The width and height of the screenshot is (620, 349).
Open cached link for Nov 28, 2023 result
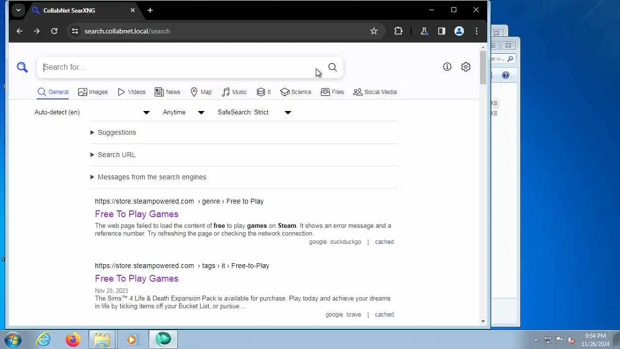pos(384,315)
